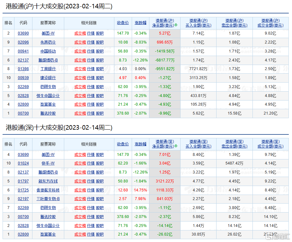Sort Shenzhen table by 收盘价 header
This screenshot has height=242, width=292.
tap(123, 144)
